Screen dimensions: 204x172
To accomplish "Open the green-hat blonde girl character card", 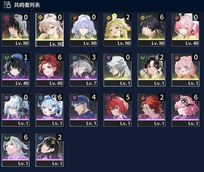I will 117,30.
